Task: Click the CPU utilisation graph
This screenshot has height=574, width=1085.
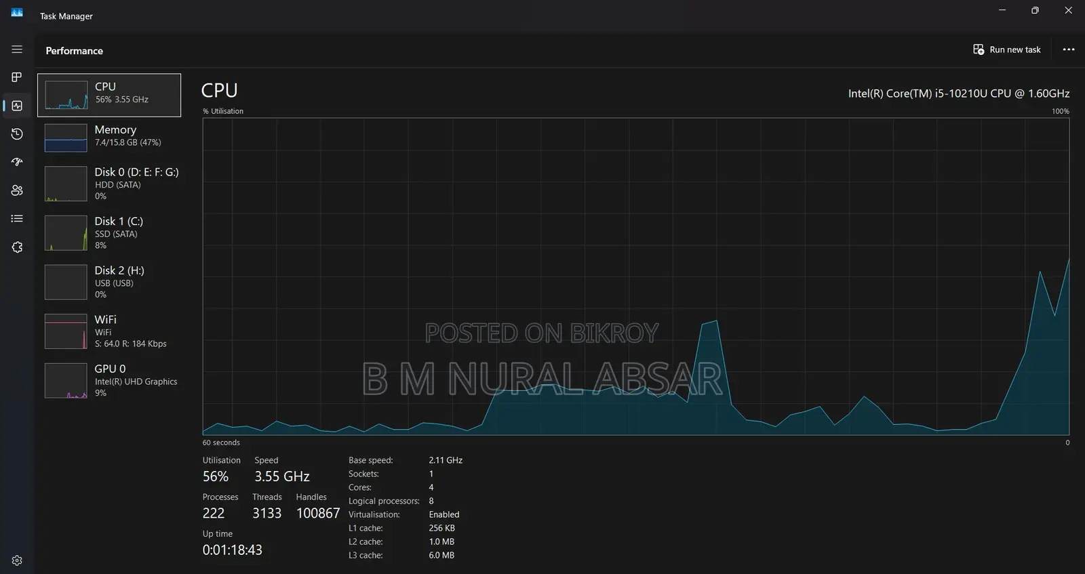Action: 635,276
